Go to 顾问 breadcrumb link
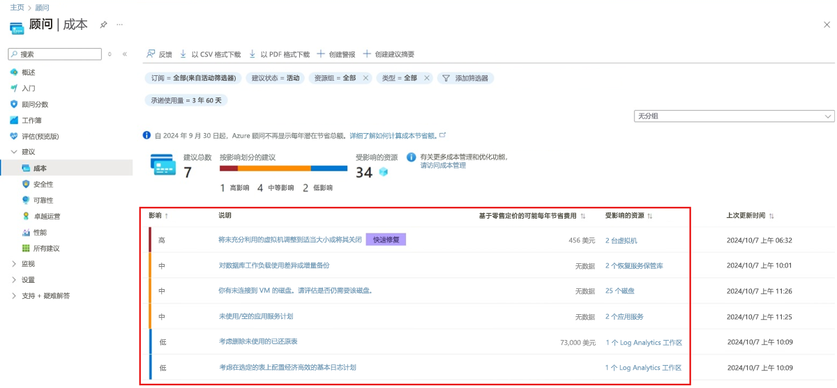The image size is (837, 388). pos(43,7)
